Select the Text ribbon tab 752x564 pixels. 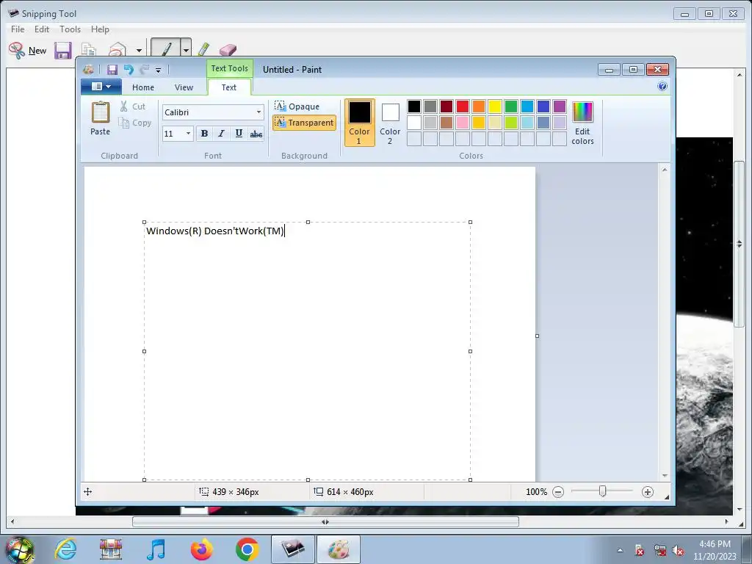click(229, 87)
